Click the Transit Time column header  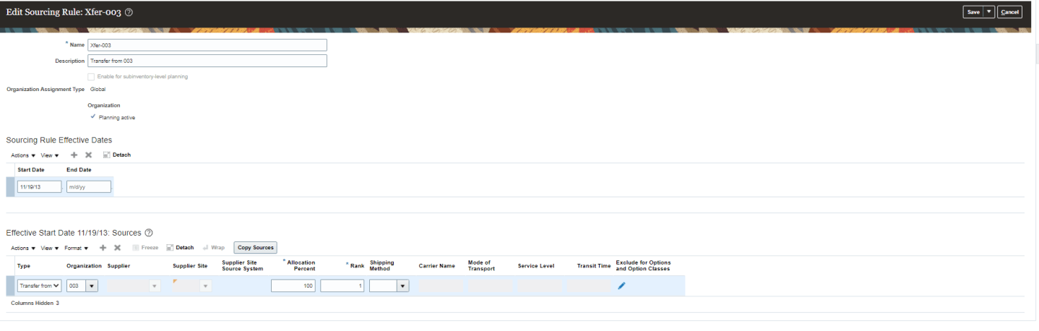pos(594,266)
